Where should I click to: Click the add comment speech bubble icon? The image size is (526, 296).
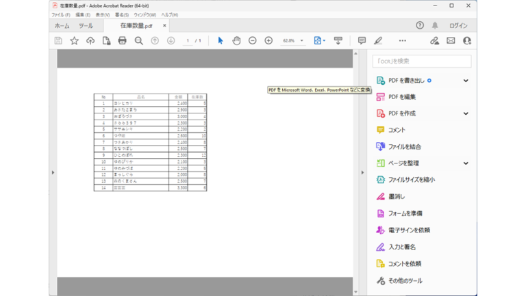[362, 40]
